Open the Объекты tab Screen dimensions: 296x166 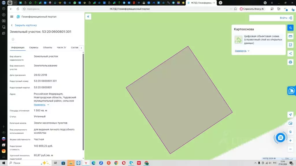(47, 48)
